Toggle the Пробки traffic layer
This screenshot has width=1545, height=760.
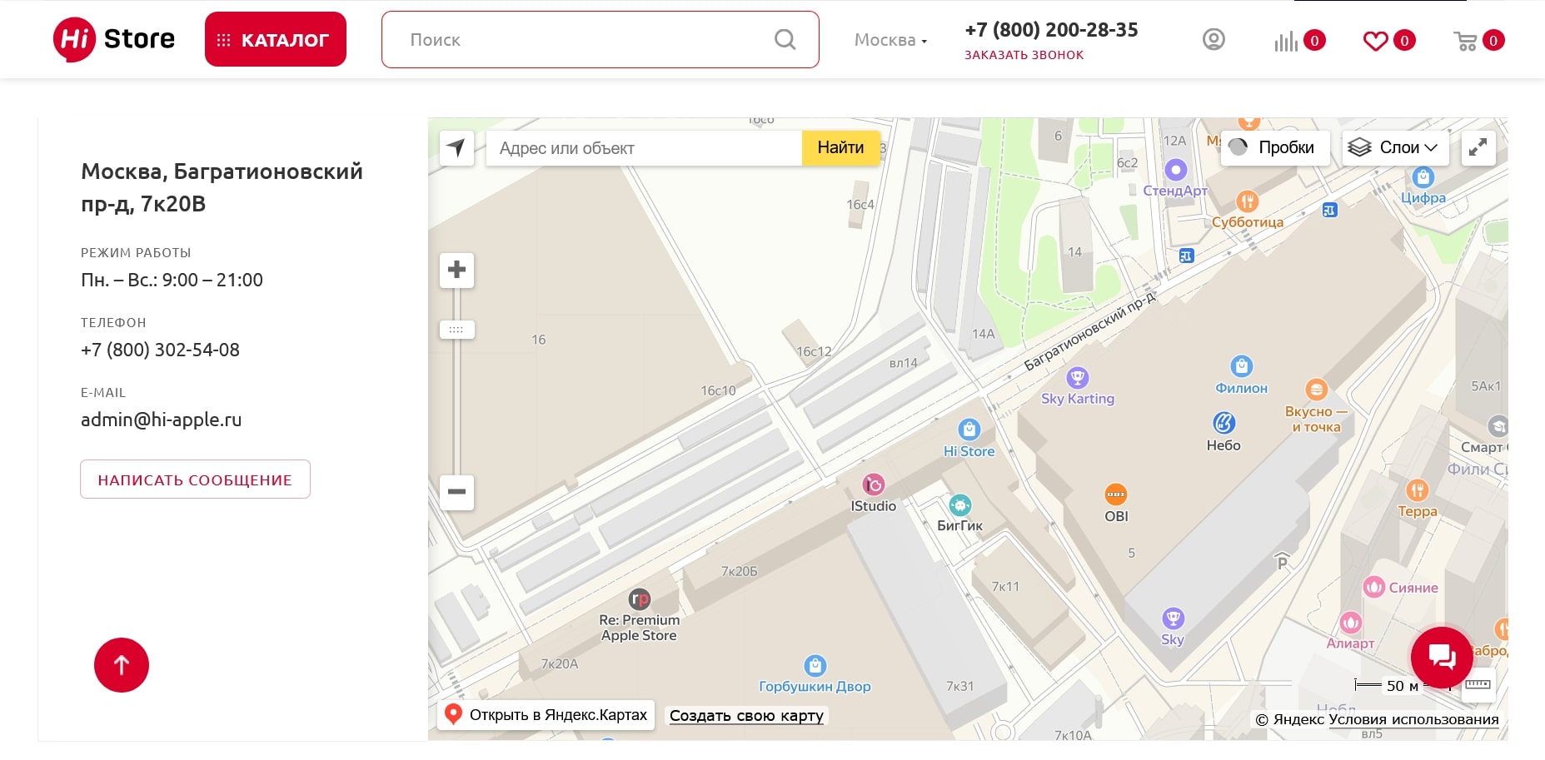point(1274,148)
